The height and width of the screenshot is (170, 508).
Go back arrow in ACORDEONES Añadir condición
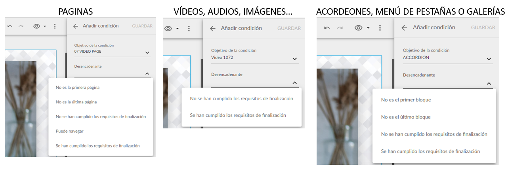click(x=404, y=28)
